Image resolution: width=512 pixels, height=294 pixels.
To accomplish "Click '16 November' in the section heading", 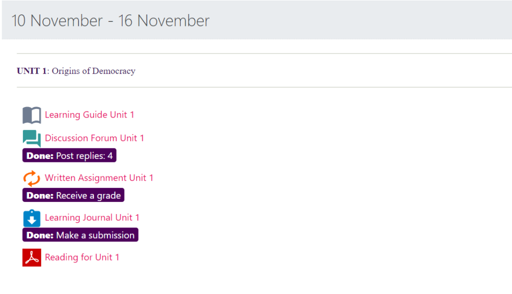I will tap(163, 21).
